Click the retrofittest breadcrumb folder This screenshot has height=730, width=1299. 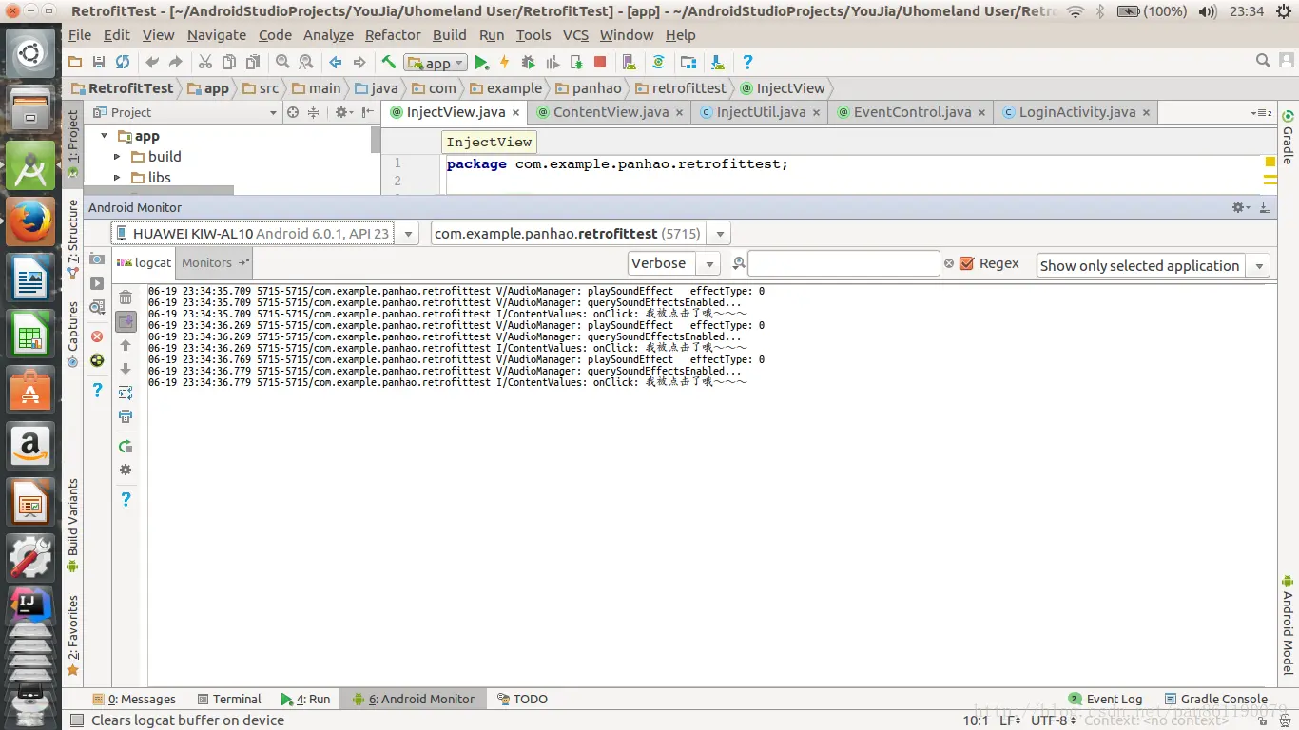[x=680, y=88]
